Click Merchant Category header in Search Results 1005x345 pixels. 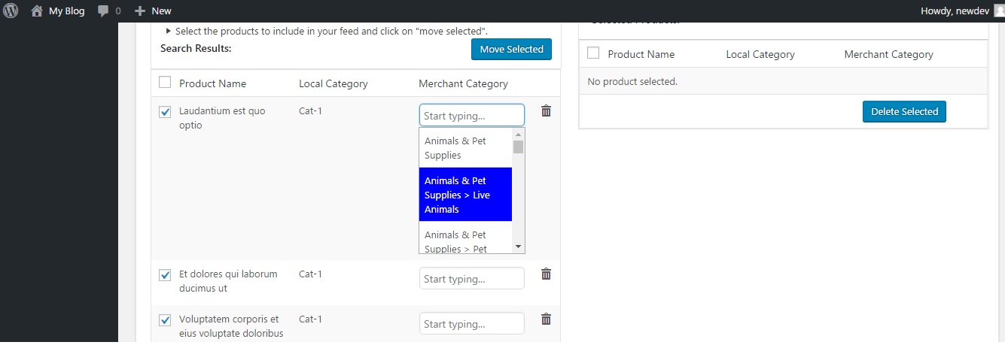pos(463,83)
